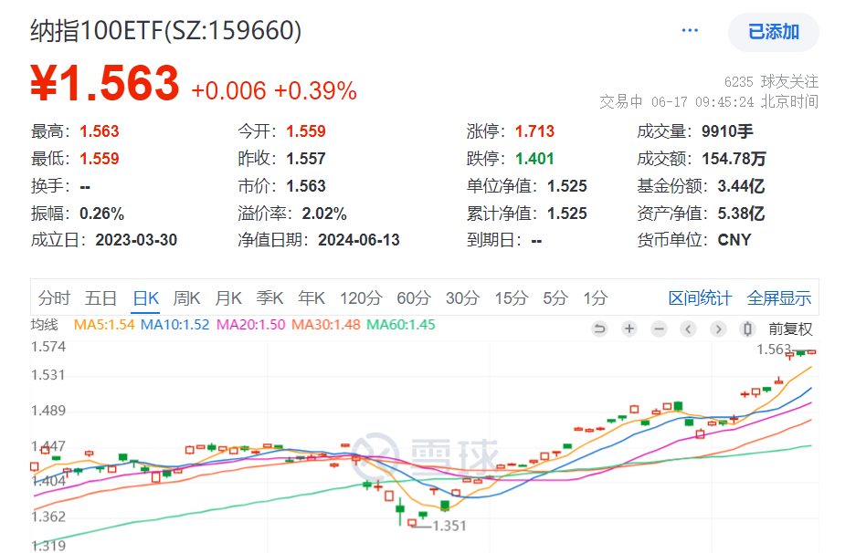Switch to the 月K monthly tab
The height and width of the screenshot is (553, 845).
[227, 297]
